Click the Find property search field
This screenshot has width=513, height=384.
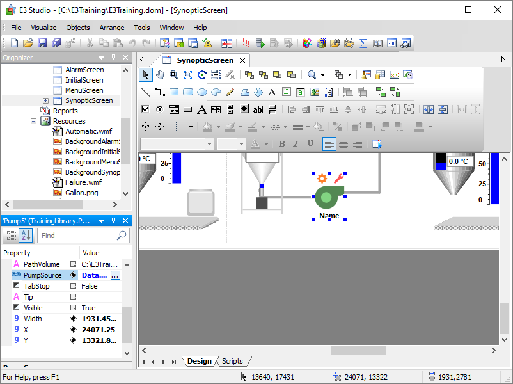coord(77,236)
